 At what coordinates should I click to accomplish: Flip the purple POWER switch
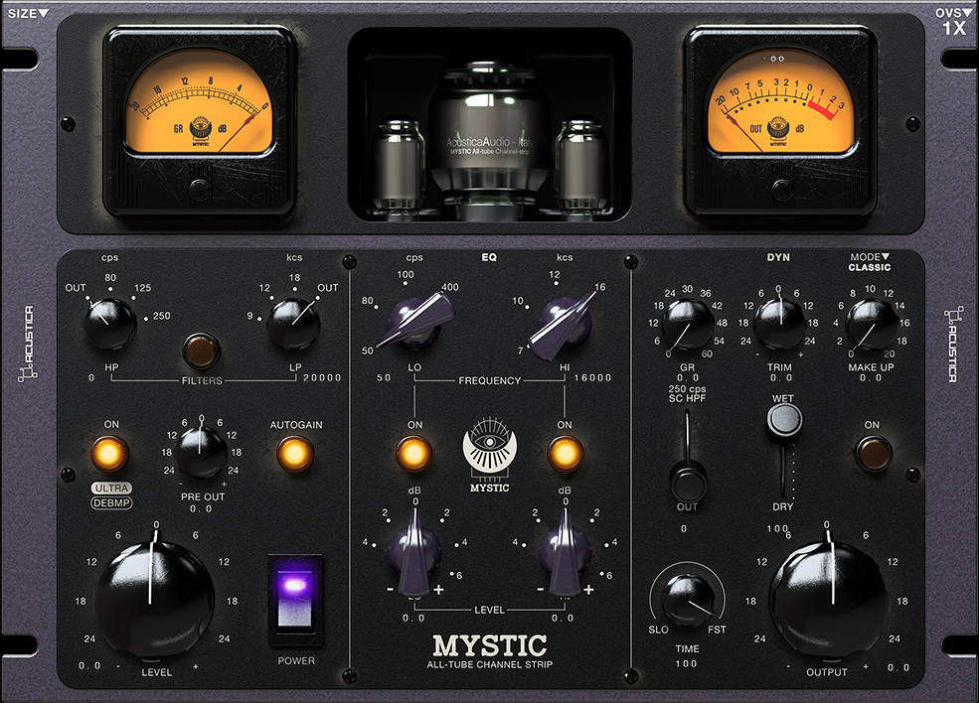[x=295, y=600]
